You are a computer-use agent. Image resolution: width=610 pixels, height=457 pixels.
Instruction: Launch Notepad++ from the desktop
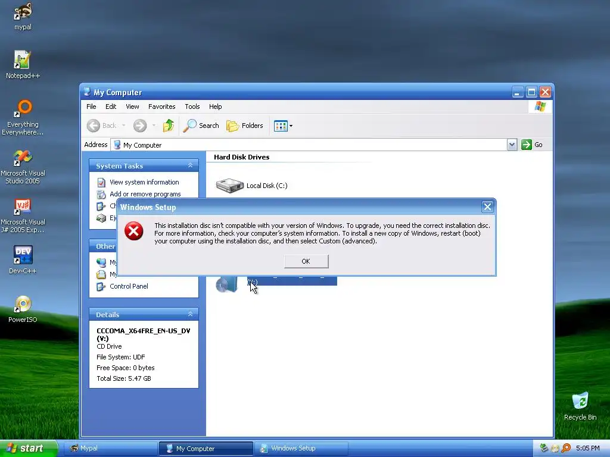pyautogui.click(x=23, y=65)
